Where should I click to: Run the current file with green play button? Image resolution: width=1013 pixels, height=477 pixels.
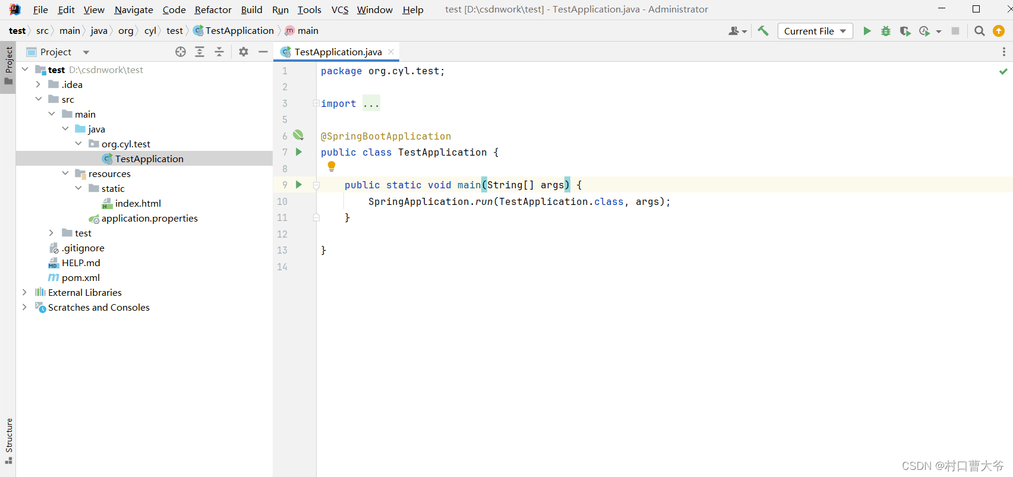(x=867, y=31)
